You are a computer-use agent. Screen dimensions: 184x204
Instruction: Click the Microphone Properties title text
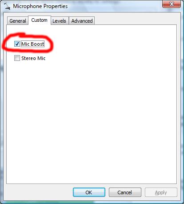coord(40,6)
